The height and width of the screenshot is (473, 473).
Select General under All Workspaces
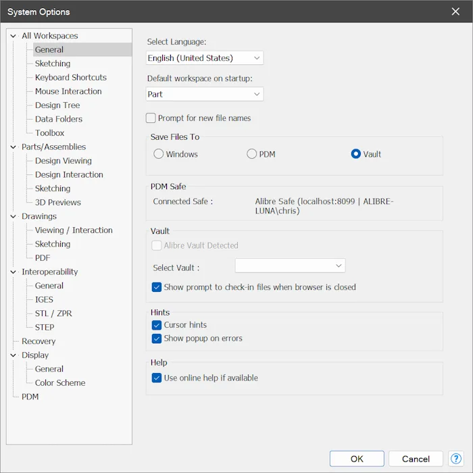[49, 49]
